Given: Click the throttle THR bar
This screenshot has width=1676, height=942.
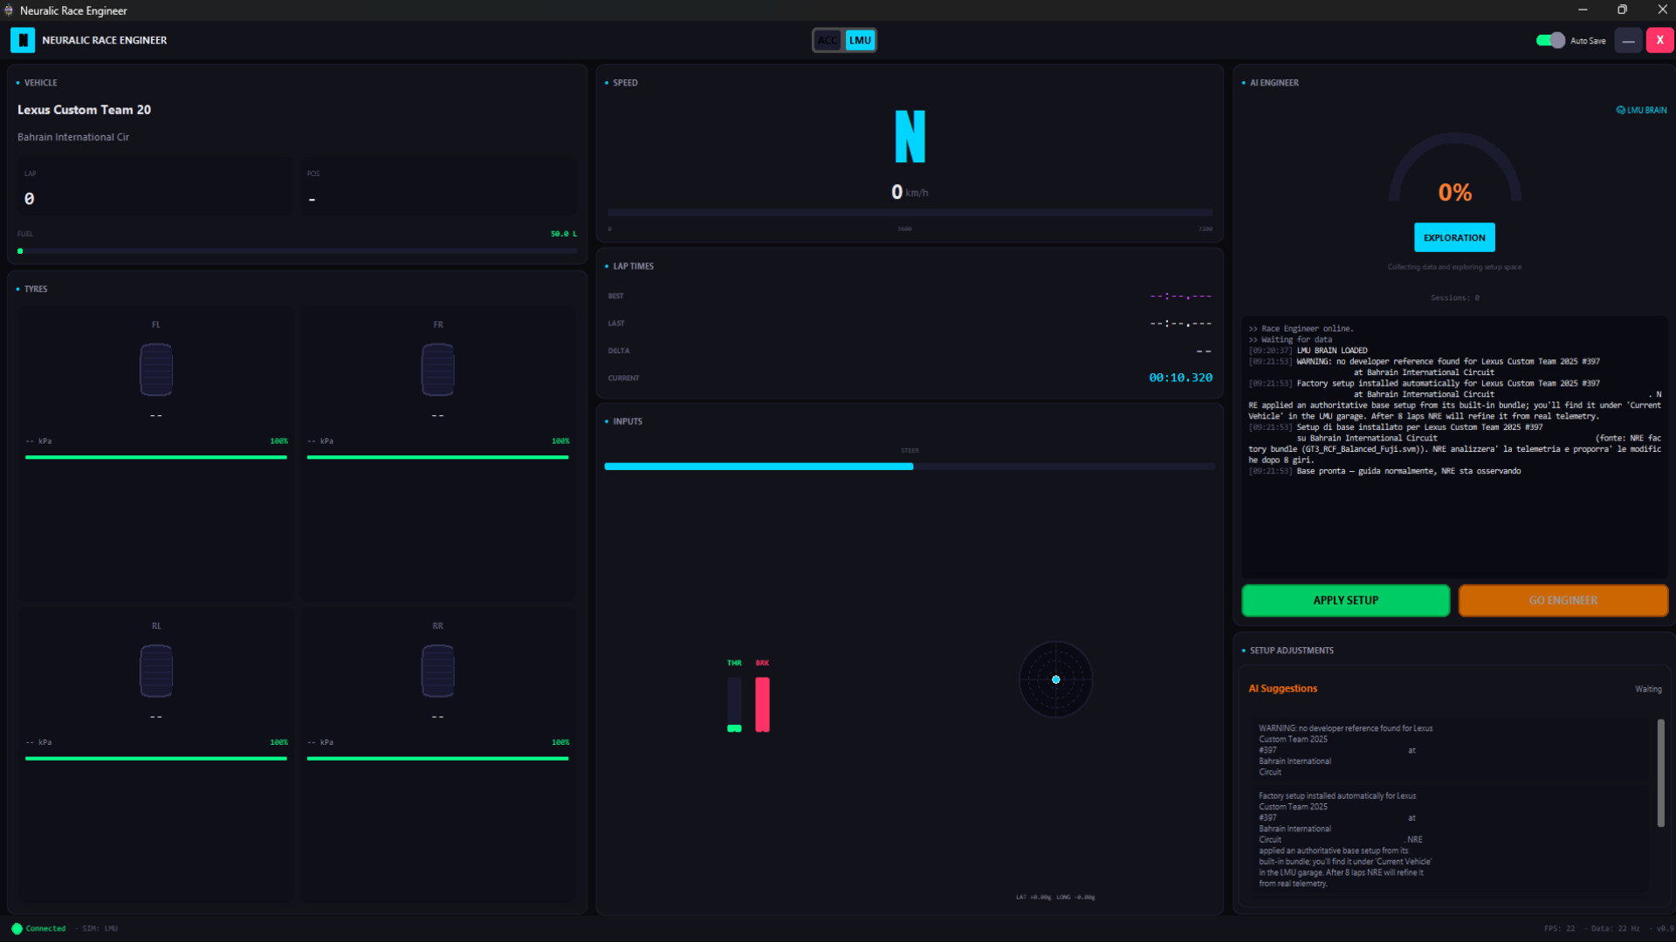Looking at the screenshot, I should tap(734, 704).
